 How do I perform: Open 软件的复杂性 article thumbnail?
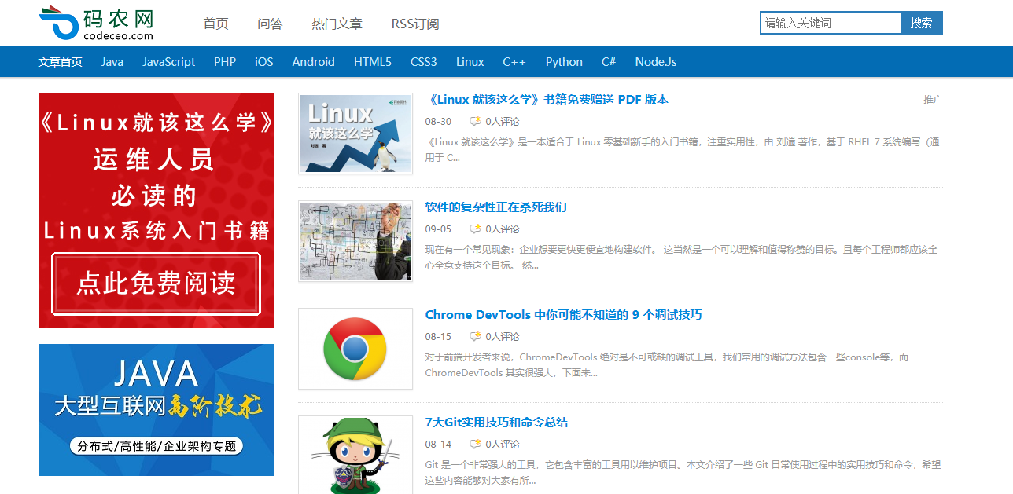(x=355, y=241)
